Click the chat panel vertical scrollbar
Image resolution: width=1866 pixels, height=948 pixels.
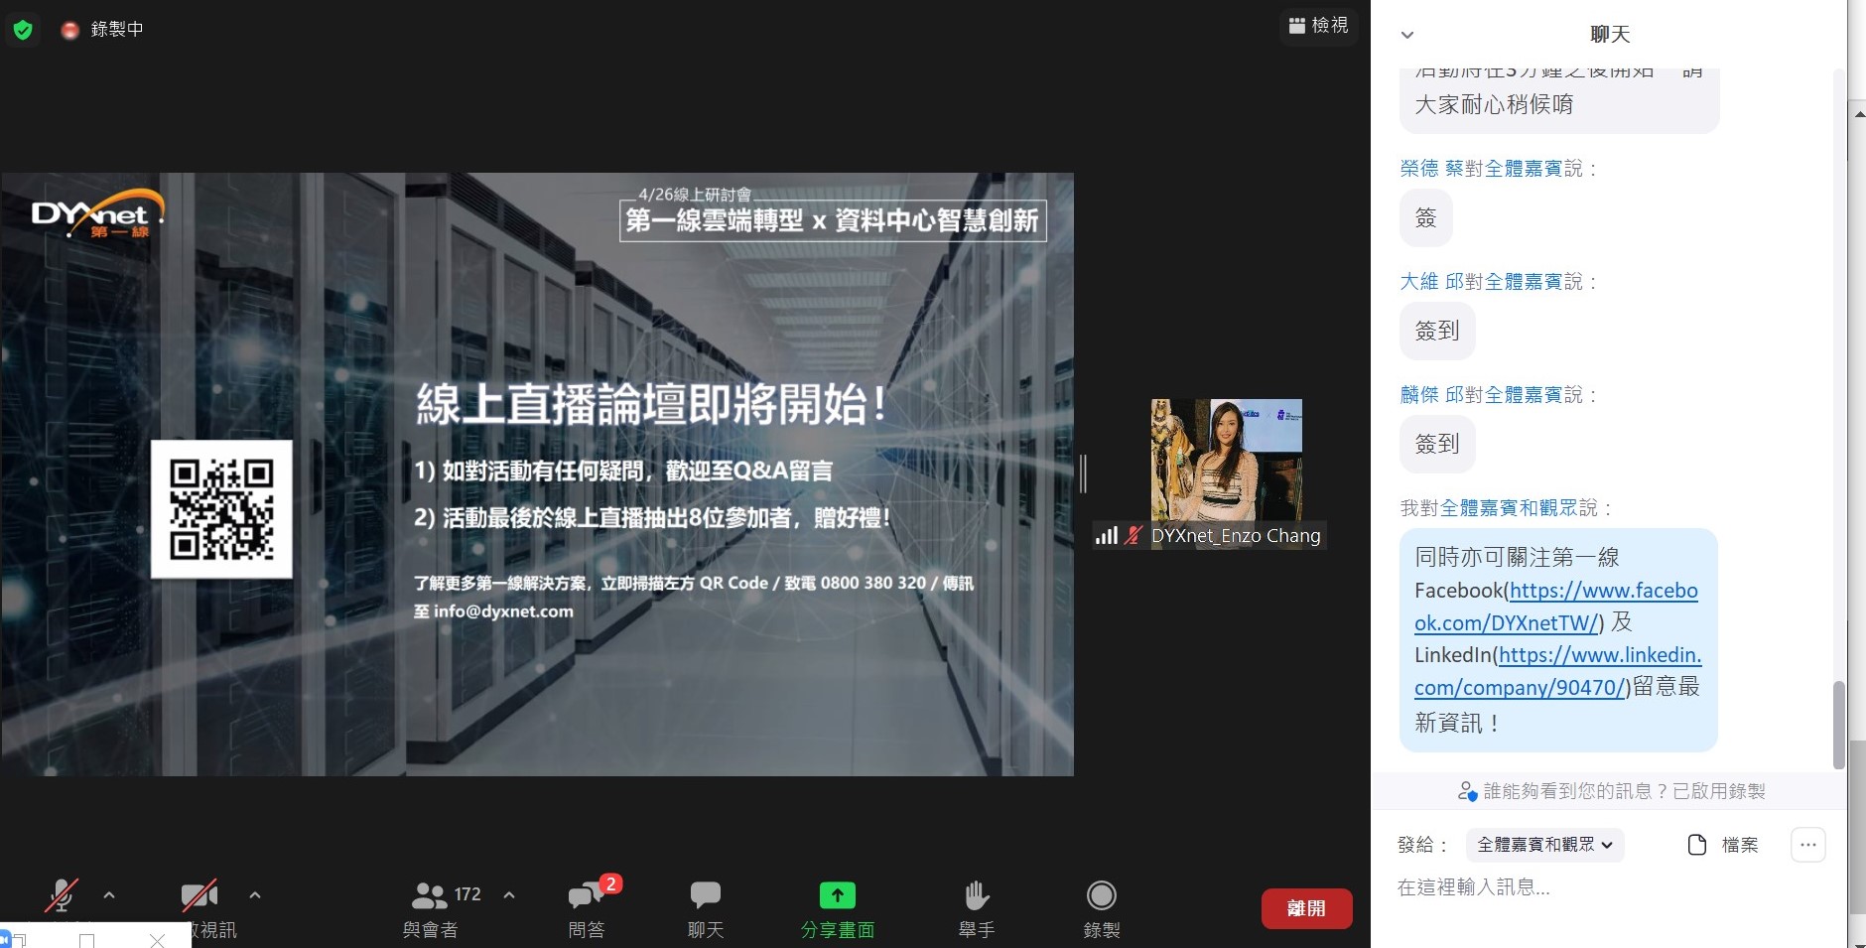(x=1838, y=725)
